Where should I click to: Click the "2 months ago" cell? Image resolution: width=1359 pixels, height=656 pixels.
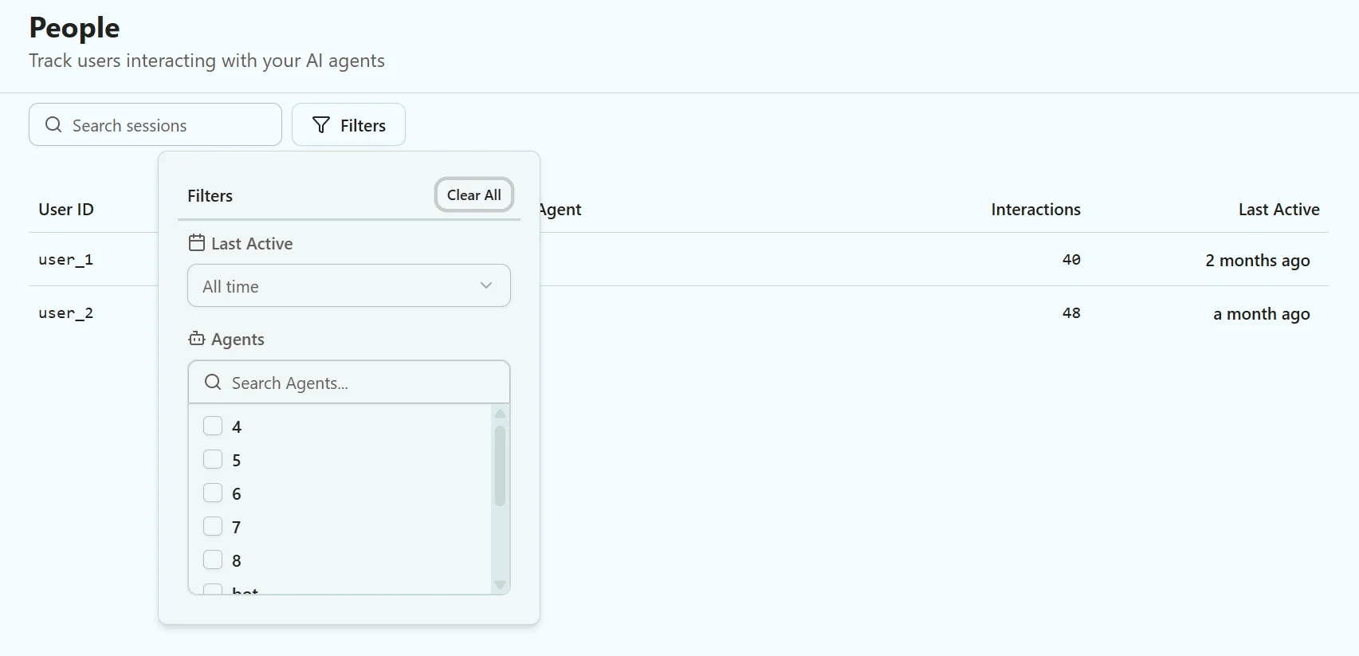pyautogui.click(x=1258, y=260)
